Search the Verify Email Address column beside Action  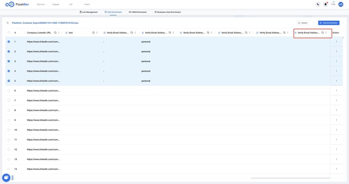point(323,33)
